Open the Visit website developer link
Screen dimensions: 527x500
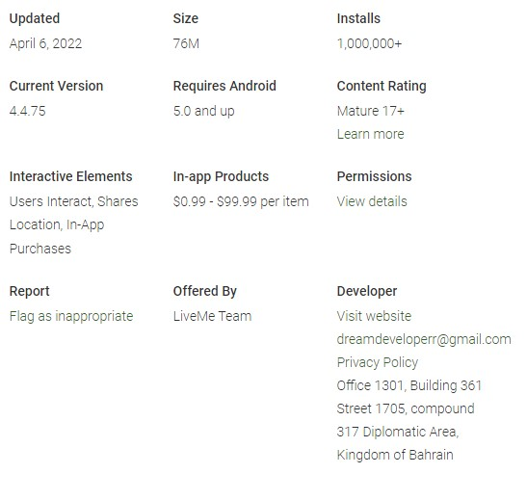point(374,316)
